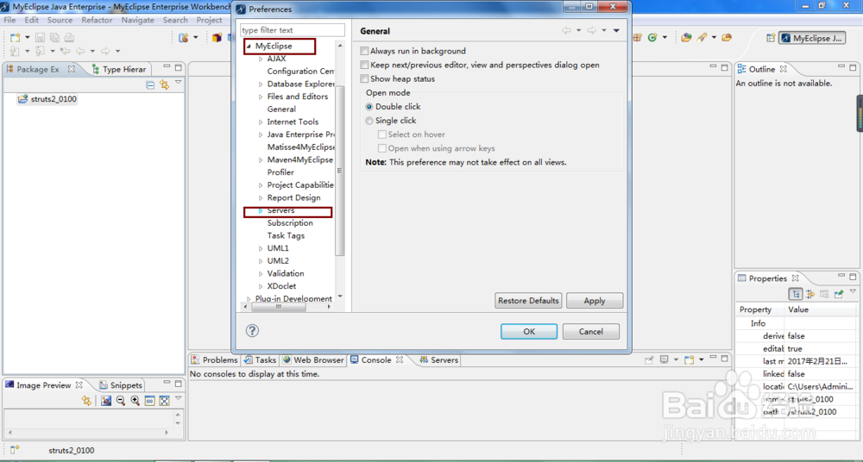Viewport: 863px width, 462px height.
Task: Click the New Class green C icon
Action: point(652,37)
